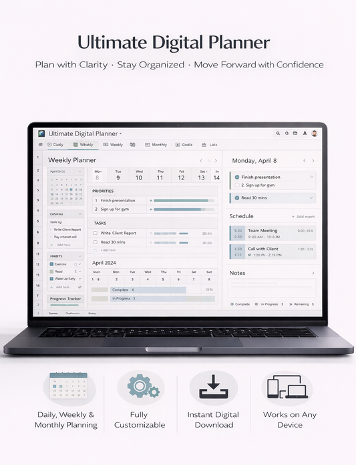Viewport: 356px width, 465px height.
Task: Click Write Client Report progress bar
Action: (171, 234)
